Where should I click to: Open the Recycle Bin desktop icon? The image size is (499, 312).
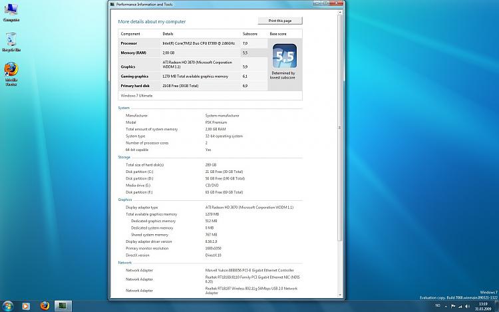11,42
